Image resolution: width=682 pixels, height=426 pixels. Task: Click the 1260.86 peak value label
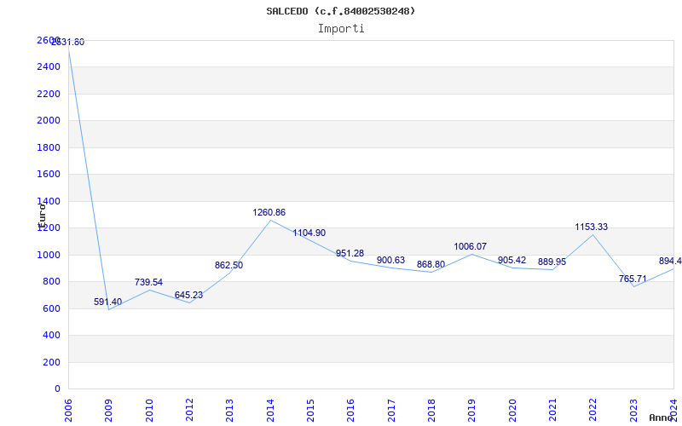tap(269, 212)
